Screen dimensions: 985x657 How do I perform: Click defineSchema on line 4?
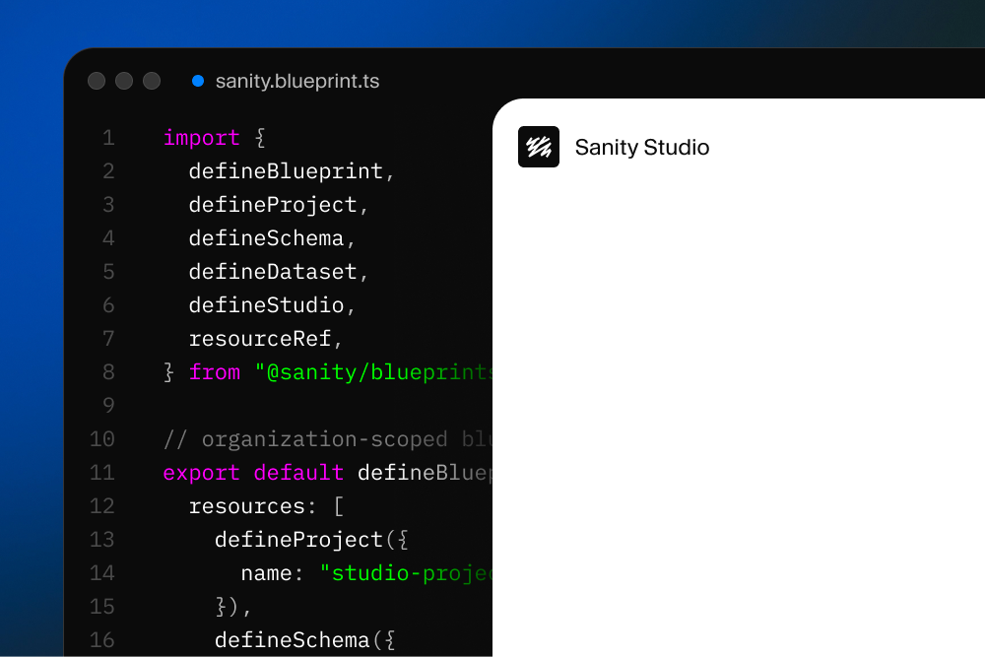pyautogui.click(x=266, y=238)
